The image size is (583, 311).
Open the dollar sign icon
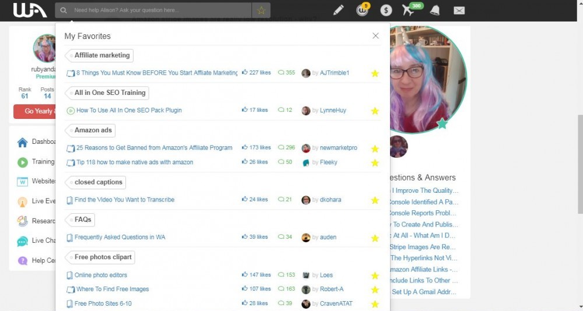[386, 10]
